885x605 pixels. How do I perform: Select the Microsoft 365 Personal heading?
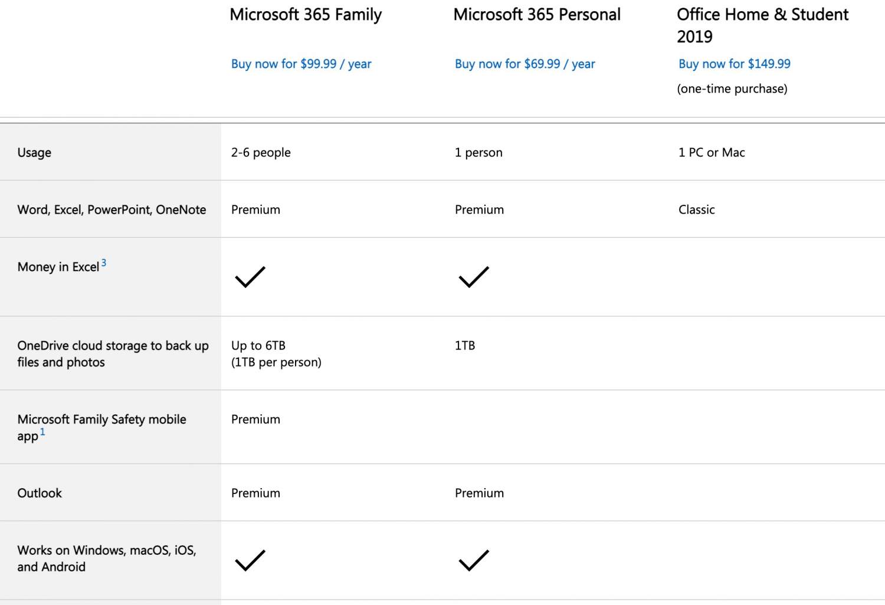(537, 14)
